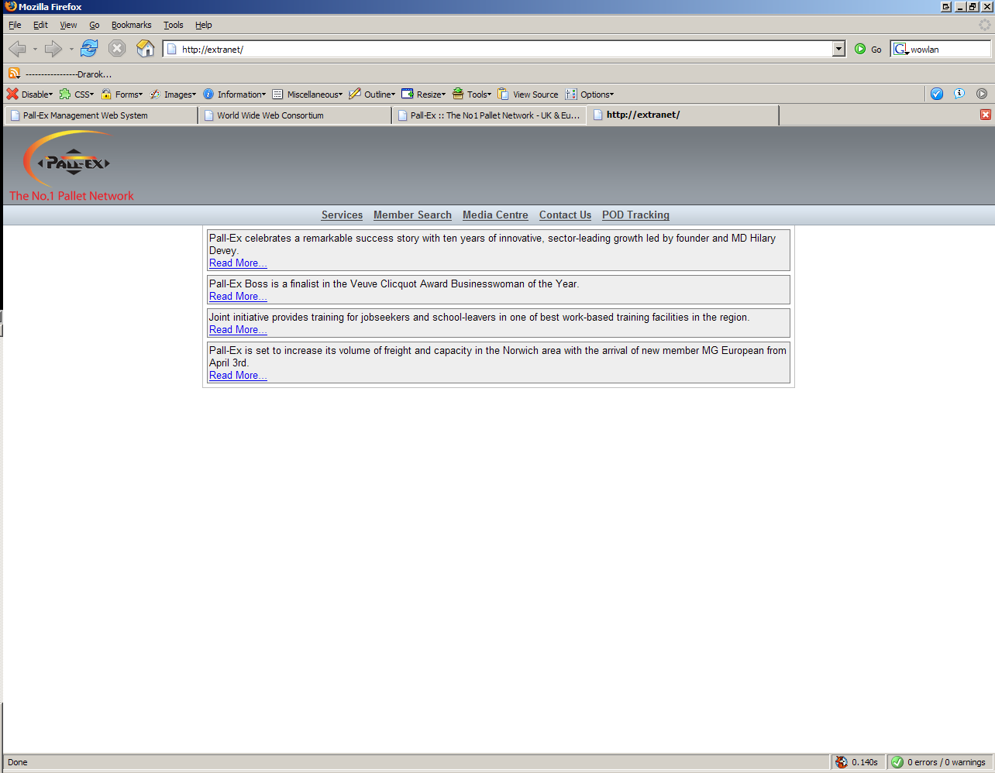995x773 pixels.
Task: Go forward using the Forward arrow
Action: tap(53, 49)
